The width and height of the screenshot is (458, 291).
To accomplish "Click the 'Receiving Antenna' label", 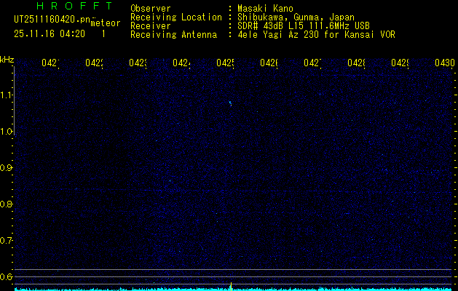I will point(174,35).
